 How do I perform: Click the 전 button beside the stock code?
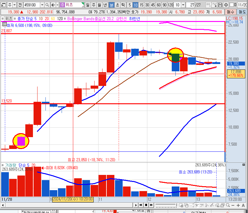point(20,5)
